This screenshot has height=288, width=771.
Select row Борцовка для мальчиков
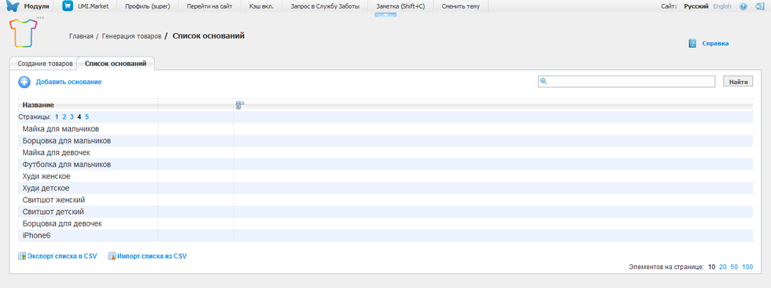(385, 141)
